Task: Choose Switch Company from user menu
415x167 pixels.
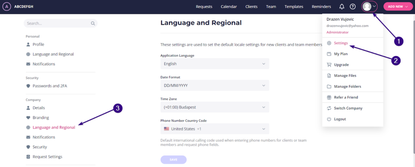Action: [348, 108]
